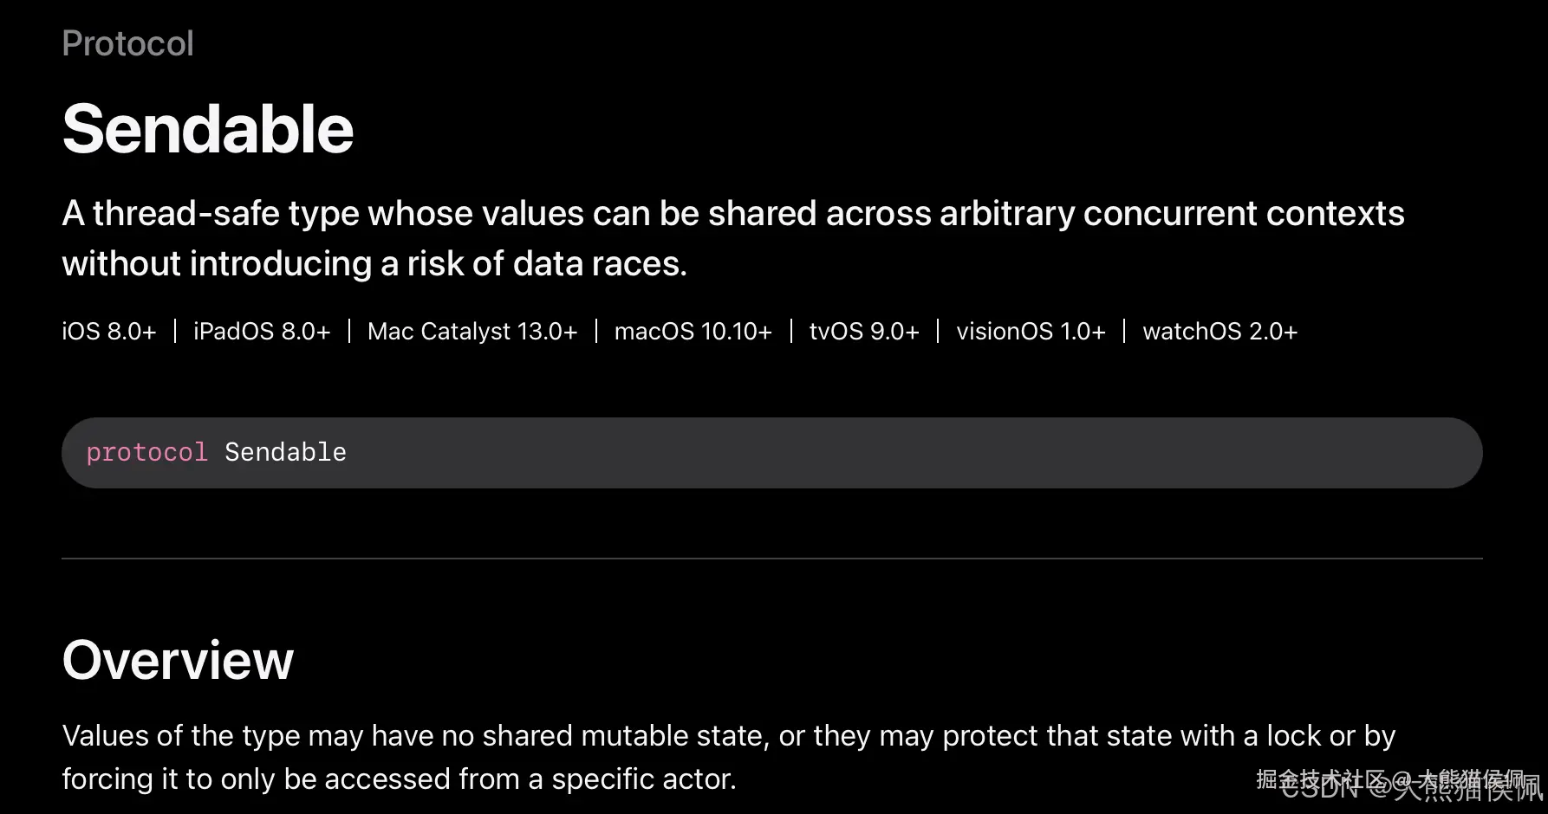Click the tvOS 9.0+ availability badge
Viewport: 1548px width, 814px height.
point(863,332)
